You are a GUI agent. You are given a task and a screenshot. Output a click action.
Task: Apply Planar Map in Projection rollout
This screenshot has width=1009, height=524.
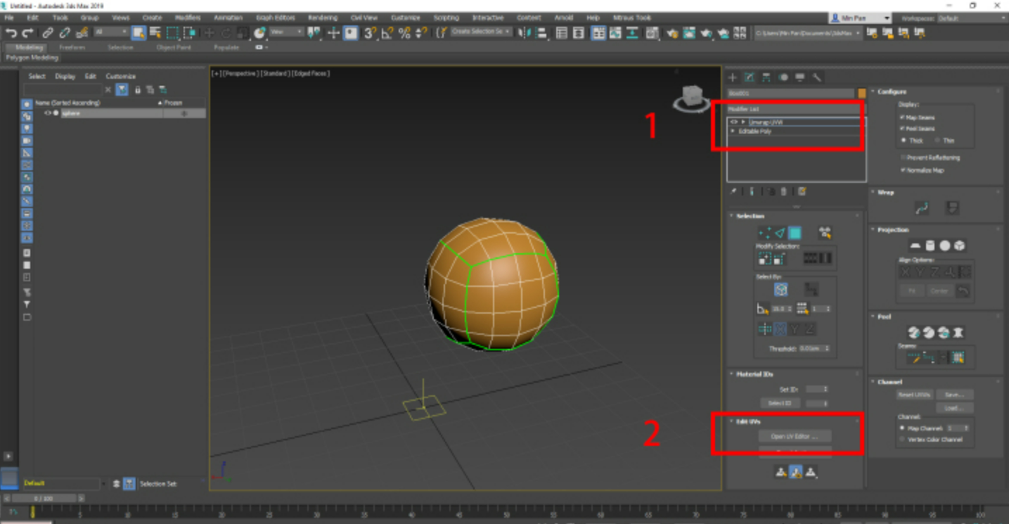click(x=915, y=245)
